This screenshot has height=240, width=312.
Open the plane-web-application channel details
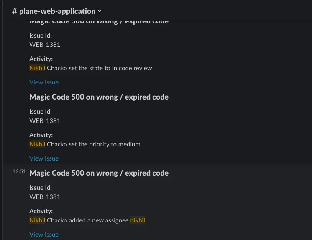point(57,11)
